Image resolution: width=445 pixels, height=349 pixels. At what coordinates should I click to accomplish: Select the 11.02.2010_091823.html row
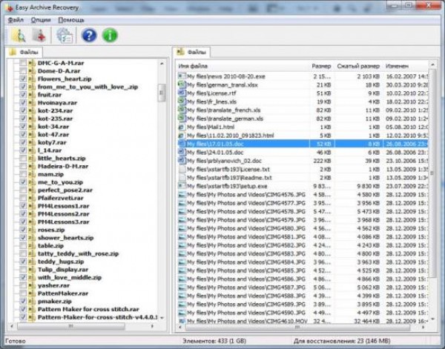coord(303,136)
